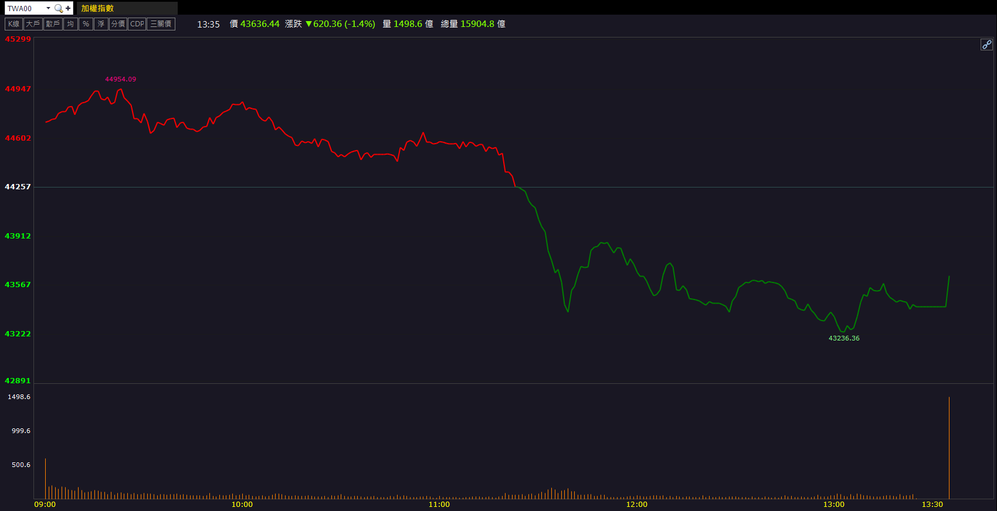
Task: Click the 13:00 time axis marker
Action: (x=834, y=505)
